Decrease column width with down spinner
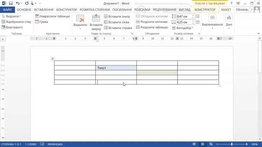 [193, 23]
